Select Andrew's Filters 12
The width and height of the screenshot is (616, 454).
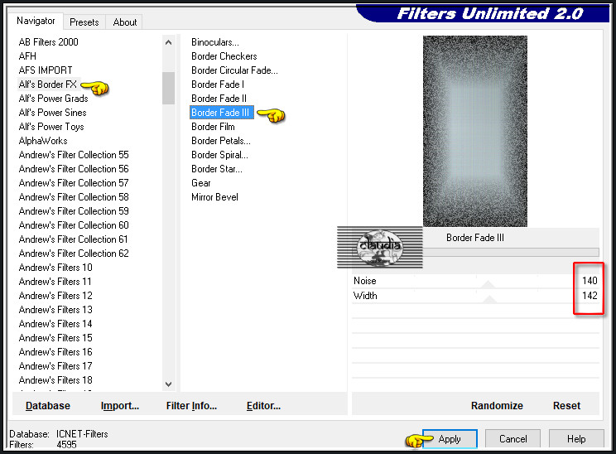pyautogui.click(x=55, y=296)
